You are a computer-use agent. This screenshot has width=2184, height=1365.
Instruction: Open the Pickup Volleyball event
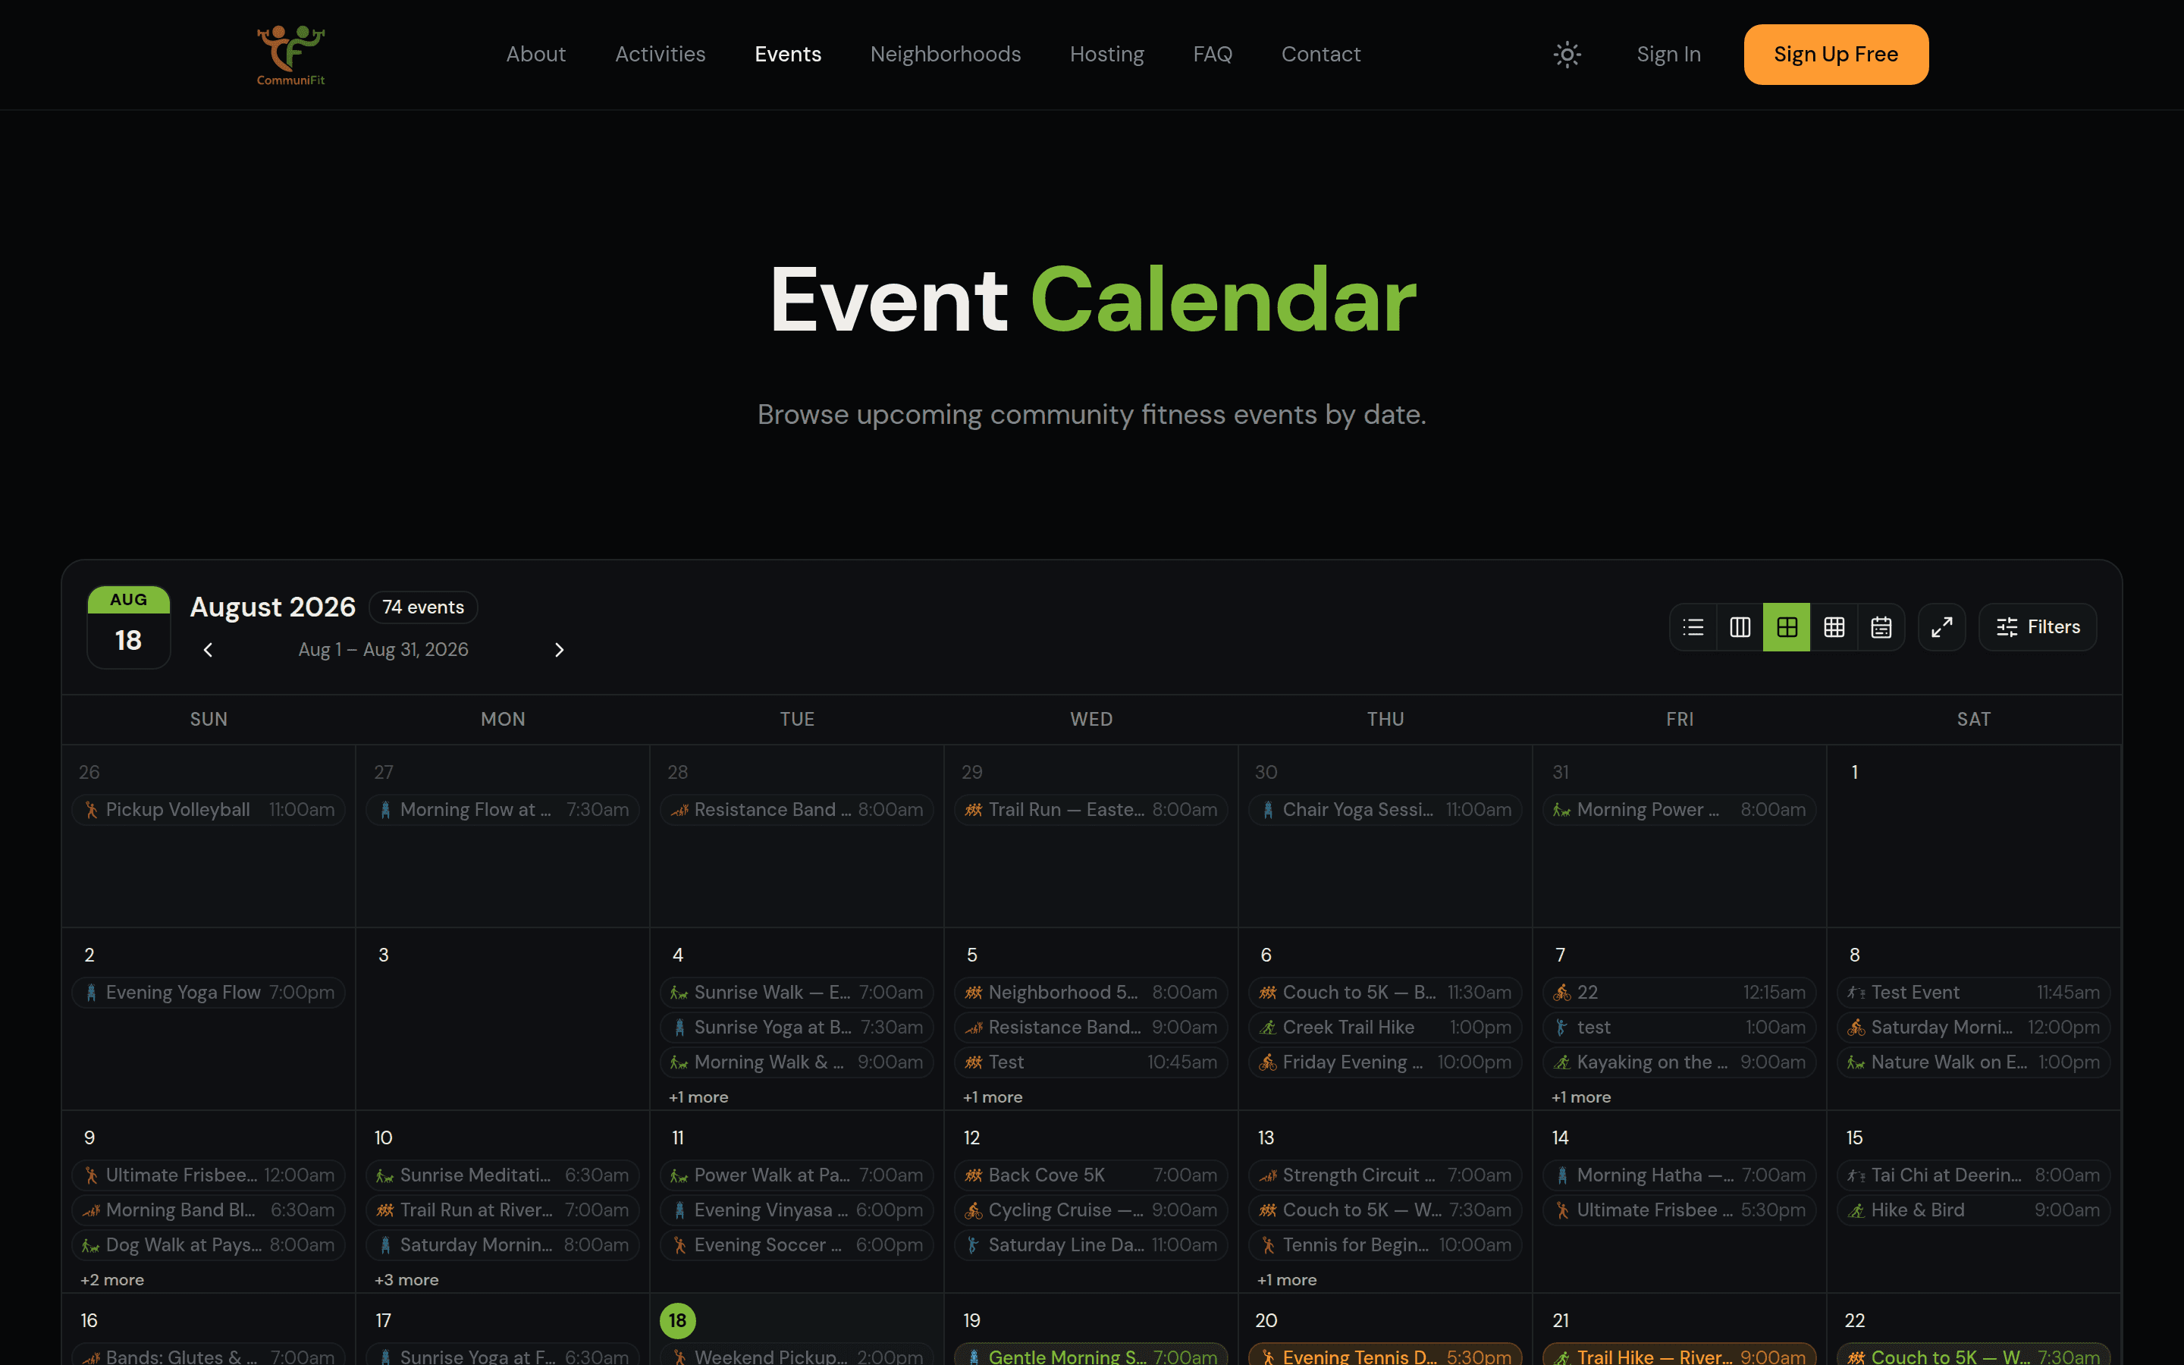pyautogui.click(x=209, y=810)
